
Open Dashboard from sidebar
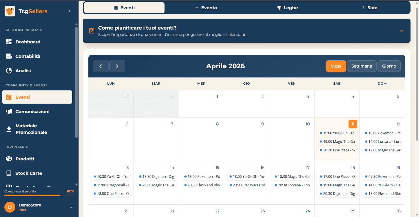click(37, 42)
